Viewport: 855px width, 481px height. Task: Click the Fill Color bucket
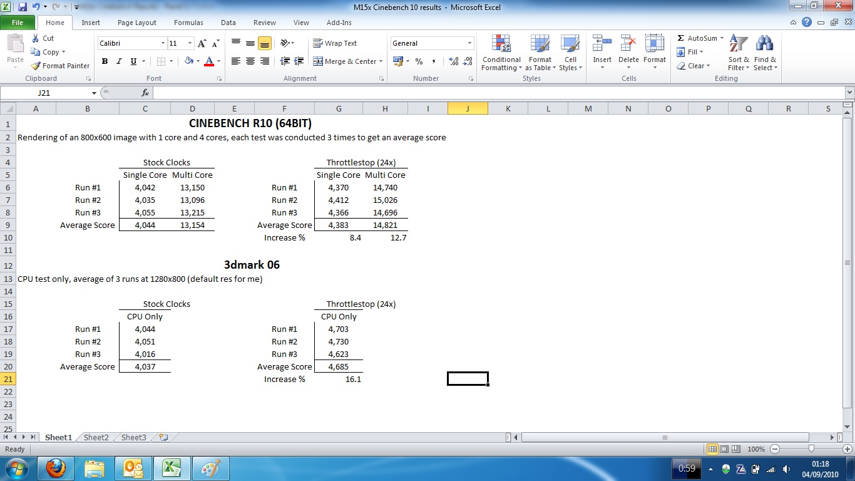pyautogui.click(x=189, y=61)
